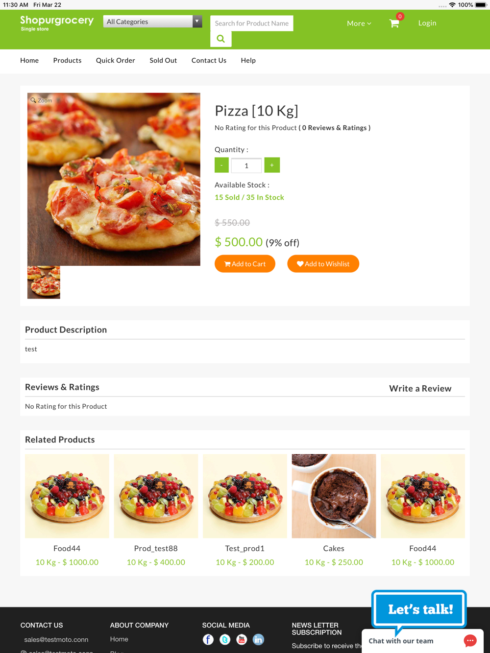Open the Cakes related product image
This screenshot has height=653, width=490.
click(334, 496)
